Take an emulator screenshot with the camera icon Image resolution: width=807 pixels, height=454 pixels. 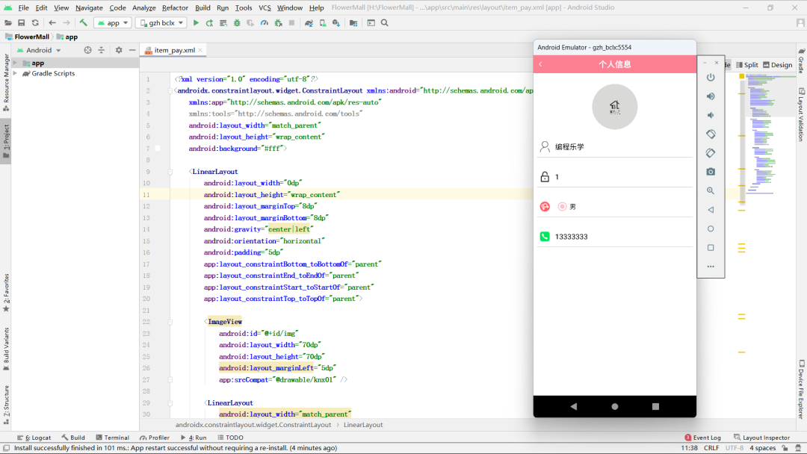pos(711,172)
